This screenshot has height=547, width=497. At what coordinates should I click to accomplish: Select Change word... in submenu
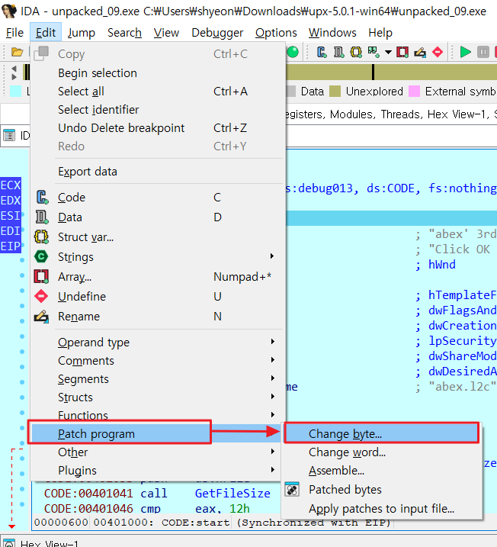(382, 452)
